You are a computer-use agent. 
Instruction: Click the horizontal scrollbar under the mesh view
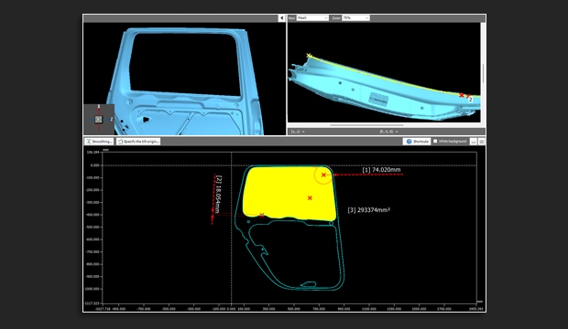pos(366,125)
